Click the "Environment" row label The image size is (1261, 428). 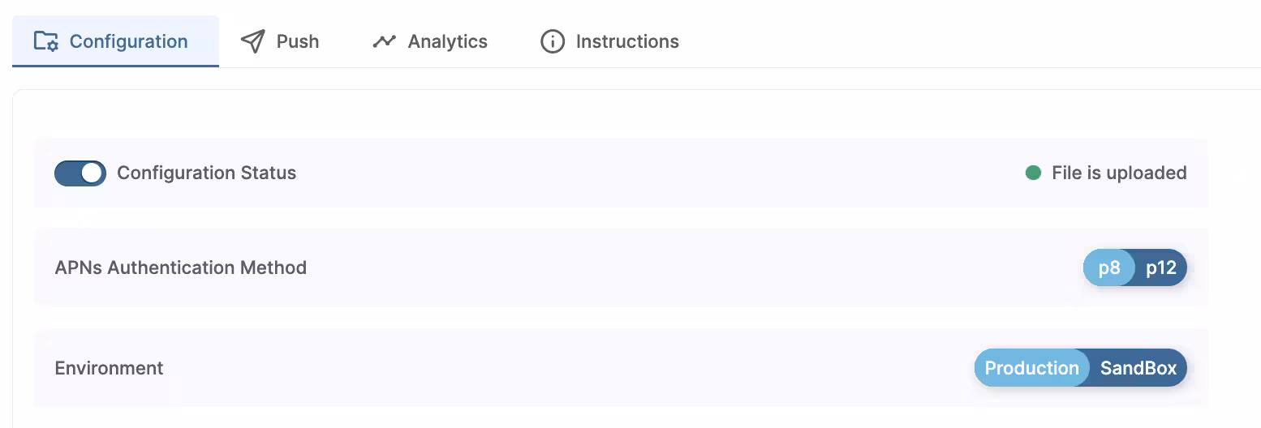tap(109, 368)
